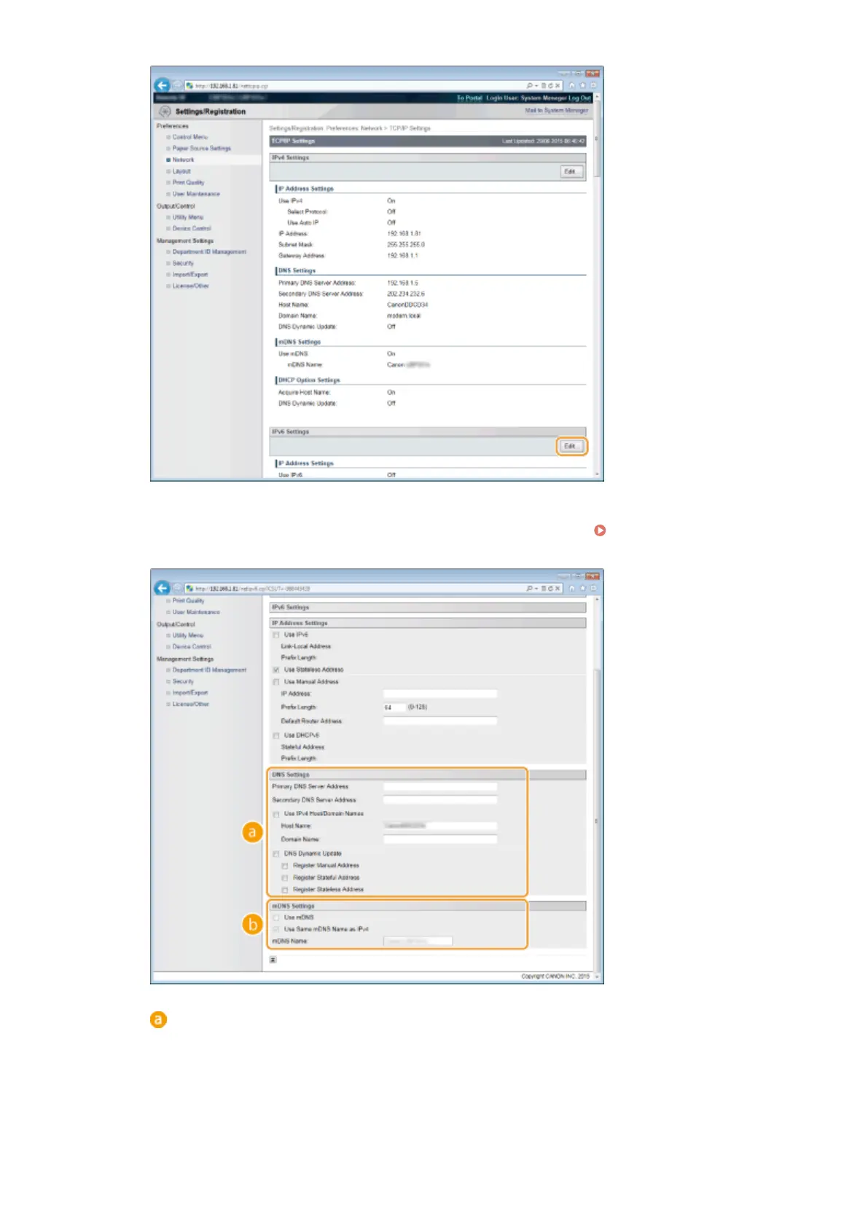
Task: Check Register Manual Address
Action: click(x=285, y=866)
